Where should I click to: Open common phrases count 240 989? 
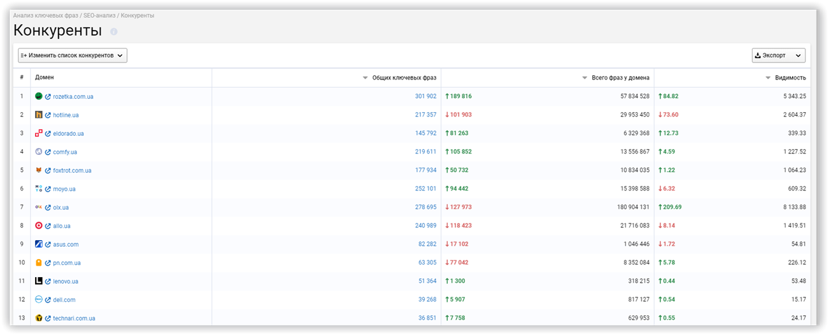(x=425, y=226)
